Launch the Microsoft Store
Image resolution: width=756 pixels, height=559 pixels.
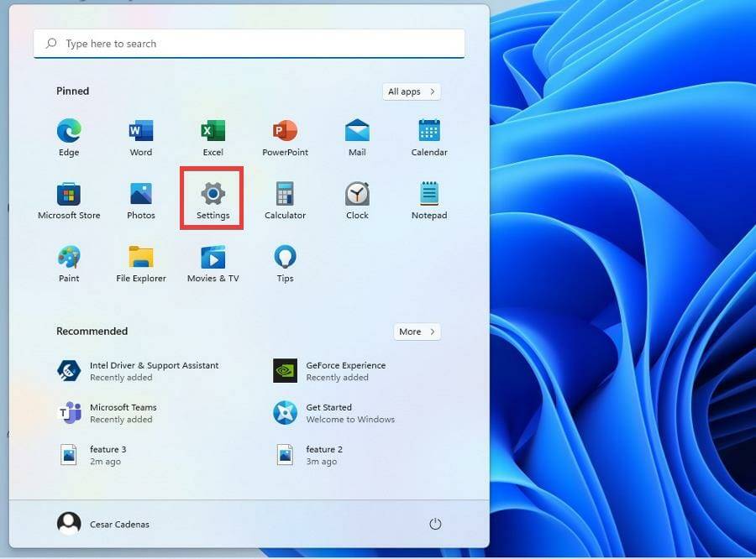[68, 195]
